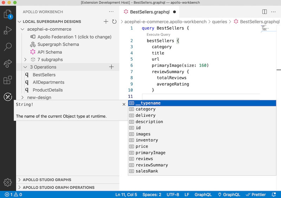Open the Apollo Workbench activity icon

point(8,97)
